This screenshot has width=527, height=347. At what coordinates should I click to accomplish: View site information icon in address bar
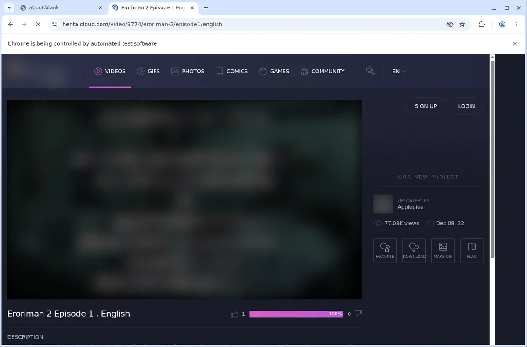[x=54, y=24]
